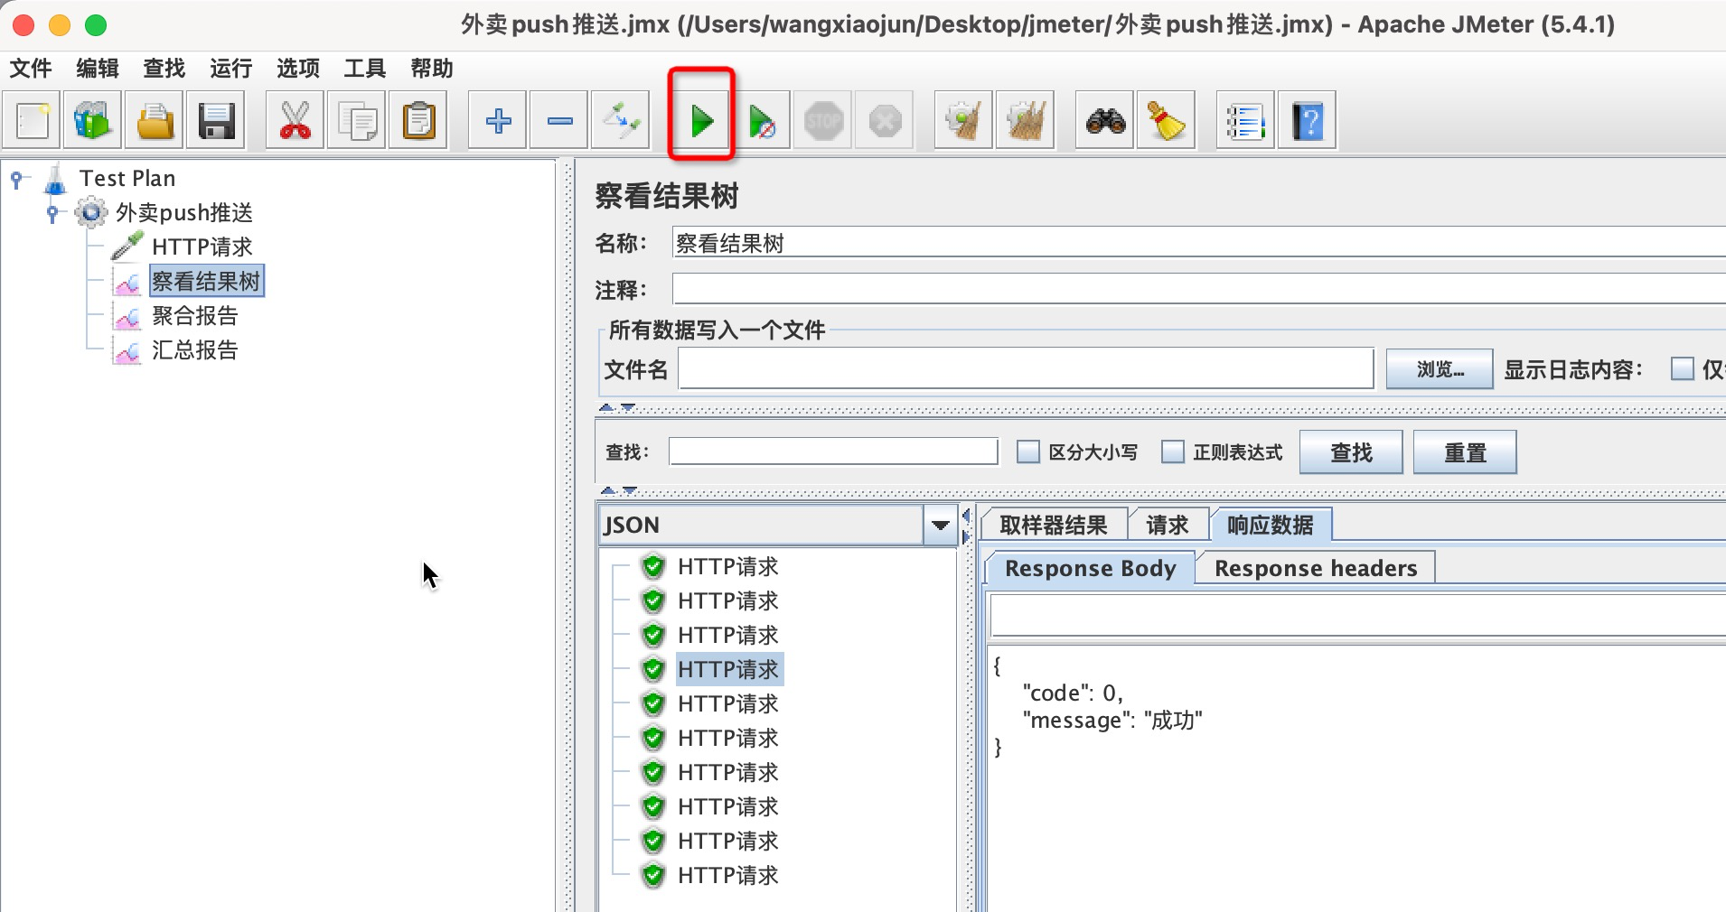Click the 重置 button
Viewport: 1726px width, 912px height.
pyautogui.click(x=1465, y=452)
